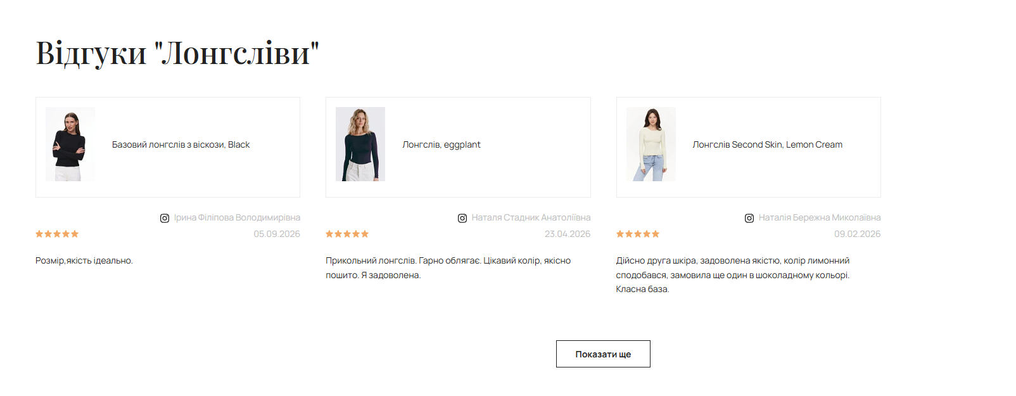1016x396 pixels.
Task: Click the heading Відгуки "Лонгсліви"
Action: [x=177, y=53]
